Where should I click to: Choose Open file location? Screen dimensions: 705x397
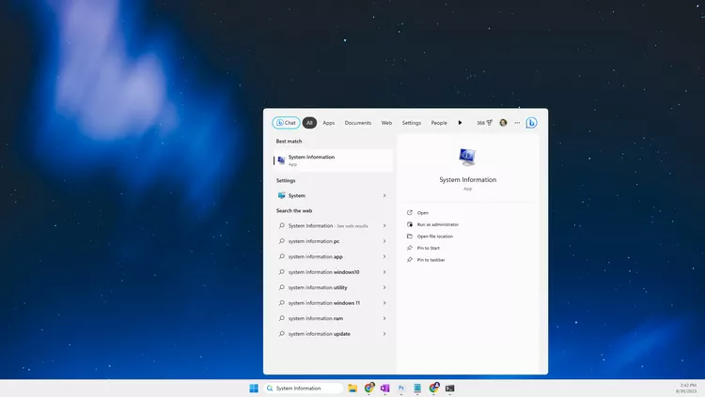(x=435, y=237)
